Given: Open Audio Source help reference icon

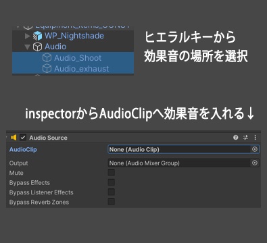Looking at the screenshot, I should [236, 138].
